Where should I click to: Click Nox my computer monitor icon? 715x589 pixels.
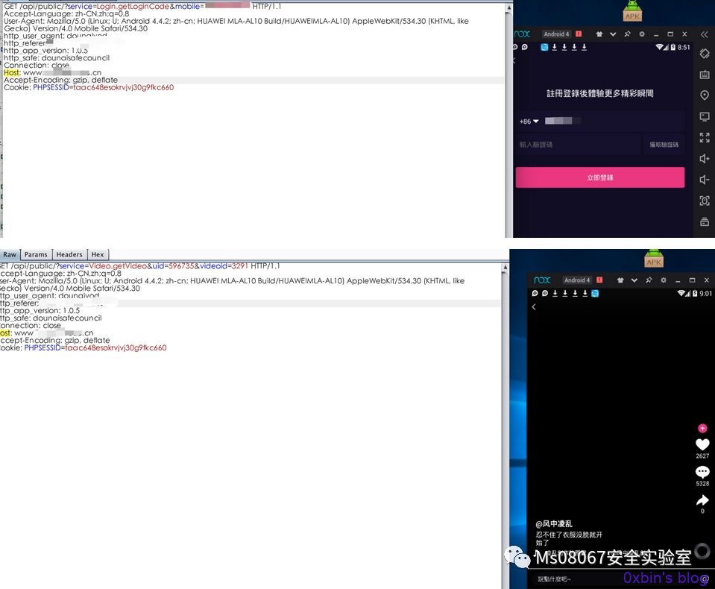coord(705,117)
